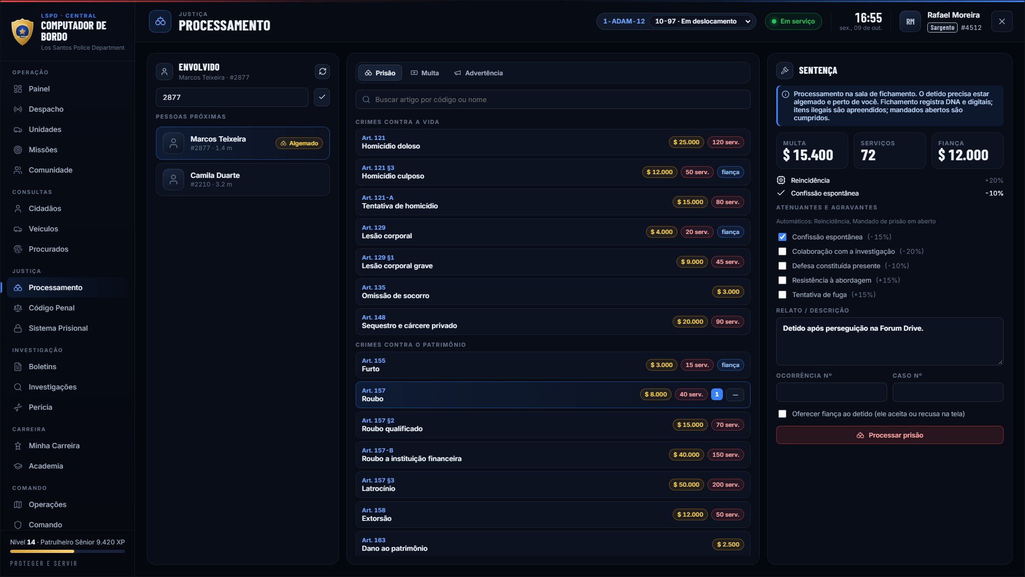Decrease Art. 157 Roubo count with minus
Image resolution: width=1025 pixels, height=577 pixels.
735,395
